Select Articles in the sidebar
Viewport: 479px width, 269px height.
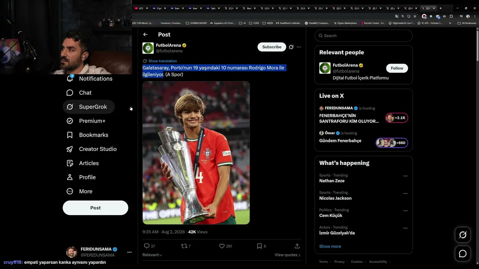click(x=82, y=163)
